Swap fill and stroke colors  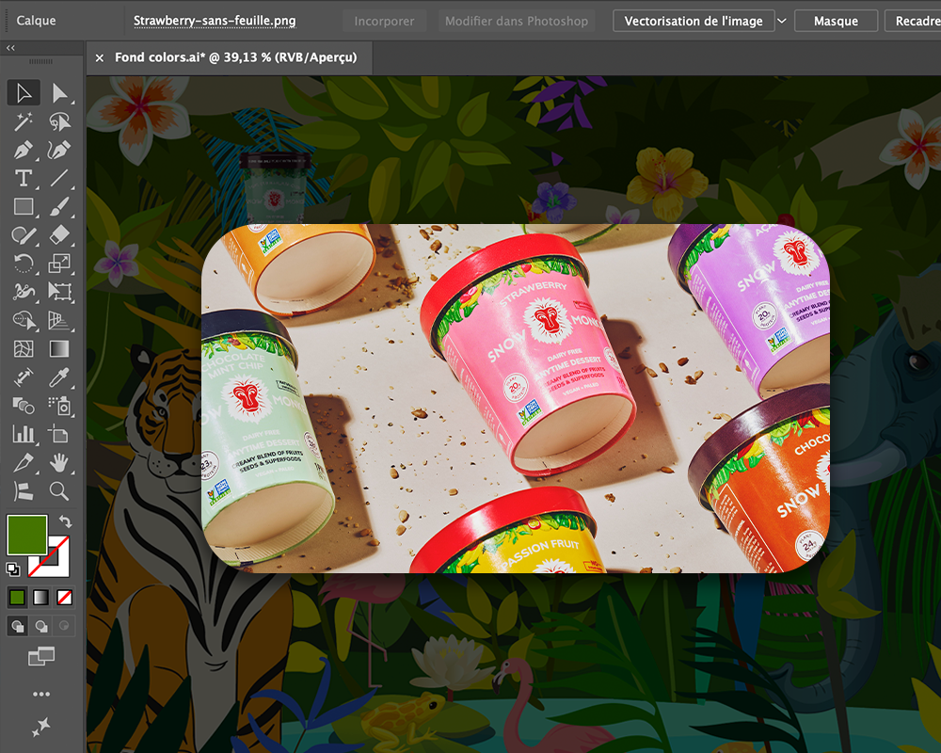pyautogui.click(x=66, y=521)
